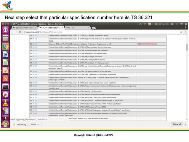Open the TS 36.321 specification link

(x=33, y=94)
